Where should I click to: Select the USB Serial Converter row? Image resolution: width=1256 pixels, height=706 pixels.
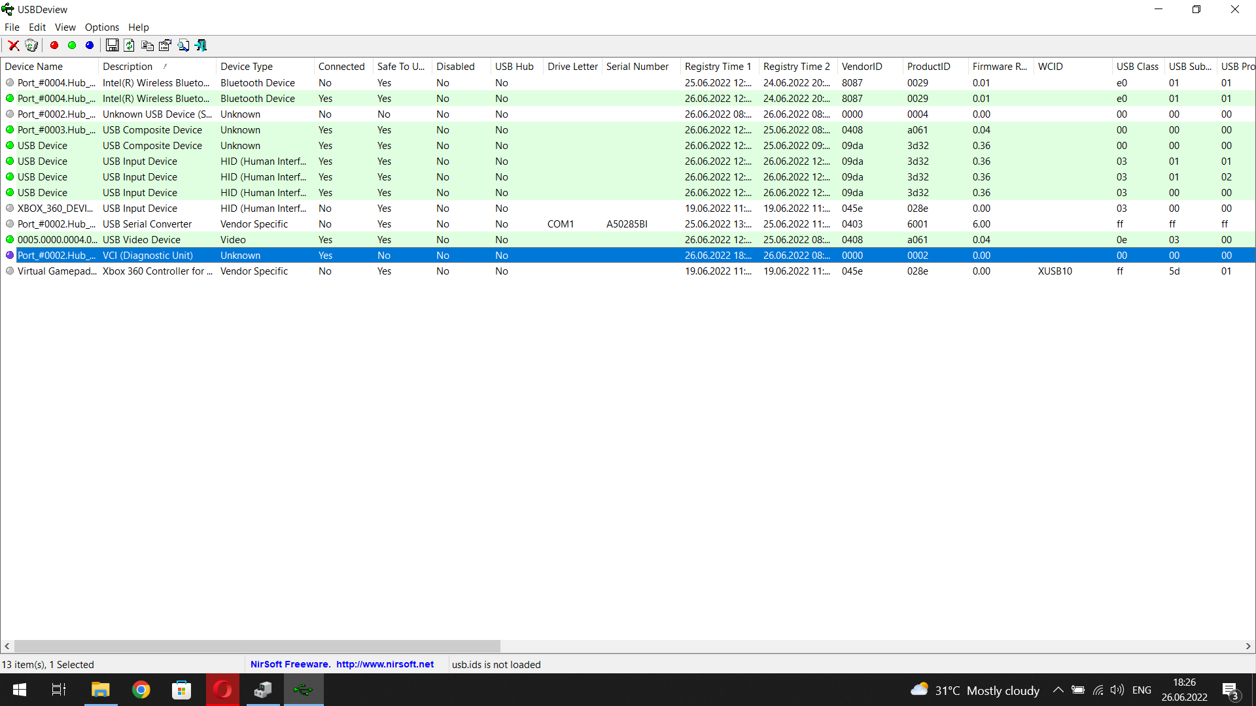click(x=147, y=224)
